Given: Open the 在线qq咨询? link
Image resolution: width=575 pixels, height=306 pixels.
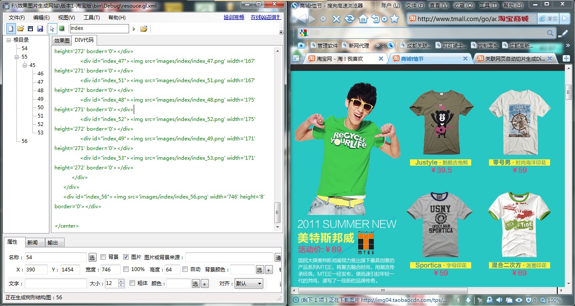Looking at the screenshot, I should (x=266, y=17).
